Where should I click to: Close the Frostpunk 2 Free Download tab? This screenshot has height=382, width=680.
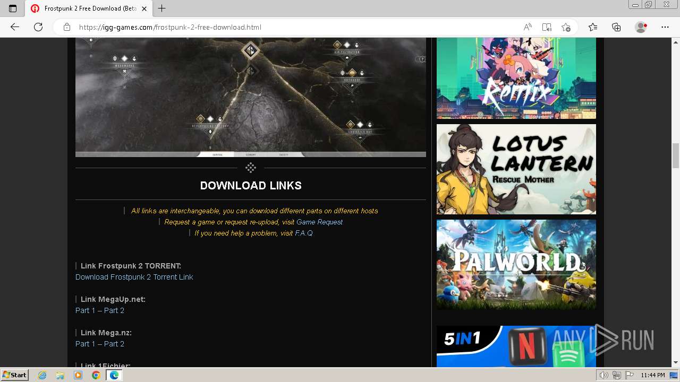(x=144, y=8)
